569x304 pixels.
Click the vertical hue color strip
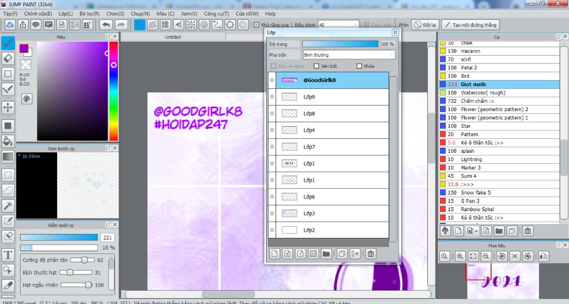[x=113, y=91]
